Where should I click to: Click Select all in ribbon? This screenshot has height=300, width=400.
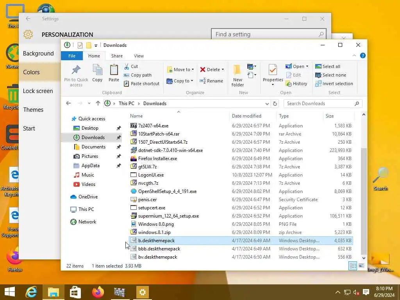[328, 66]
